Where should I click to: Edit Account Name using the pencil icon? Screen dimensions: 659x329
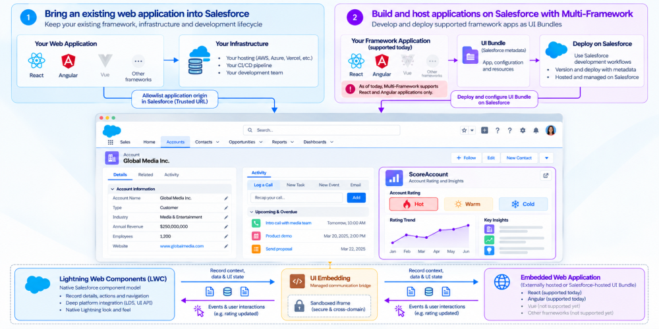point(226,198)
